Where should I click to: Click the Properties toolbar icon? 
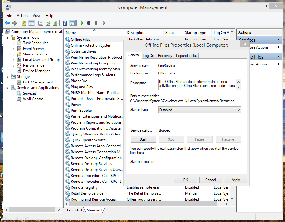click(41, 23)
